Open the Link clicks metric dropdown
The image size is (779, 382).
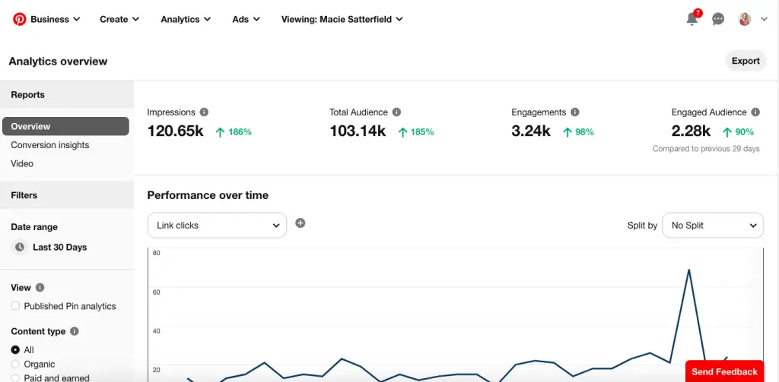click(217, 226)
